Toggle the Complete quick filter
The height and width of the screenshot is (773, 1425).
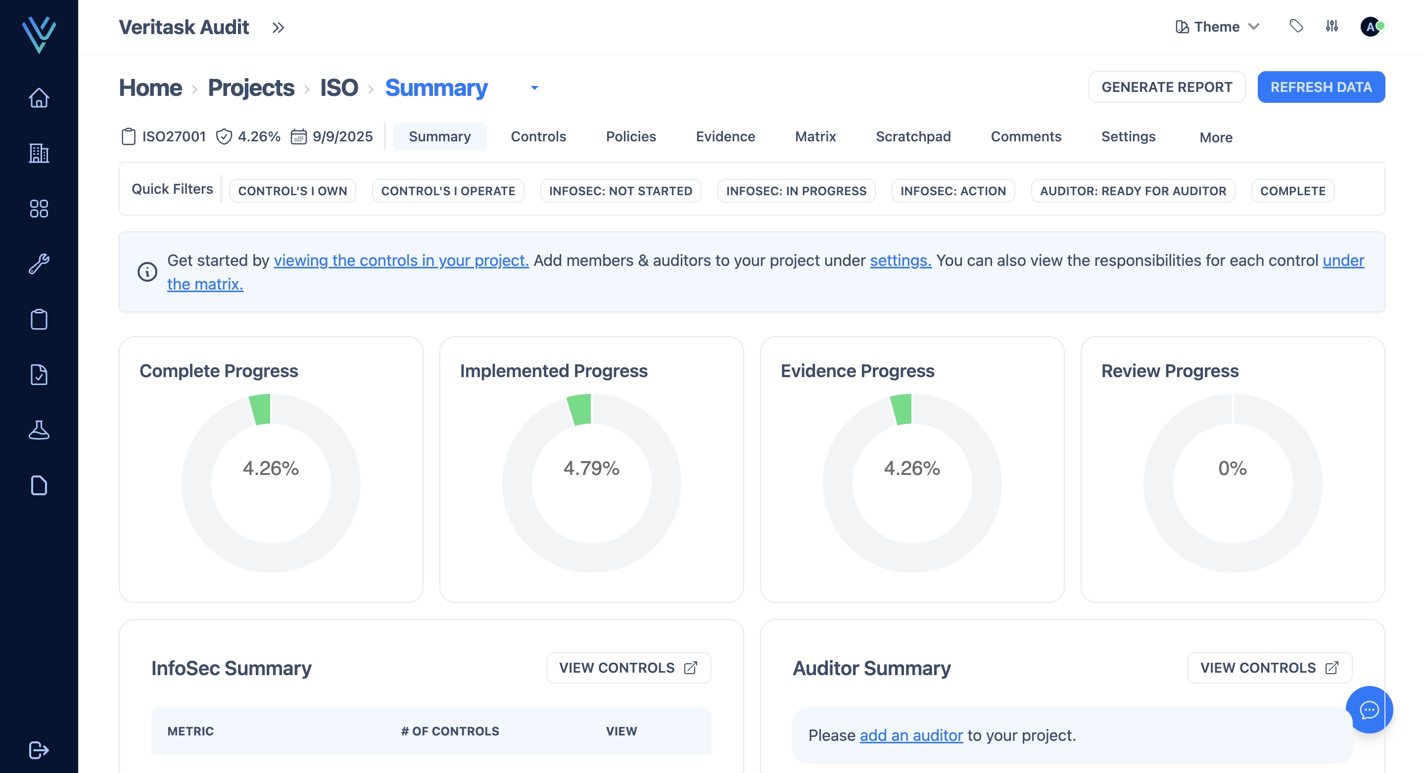pos(1293,191)
